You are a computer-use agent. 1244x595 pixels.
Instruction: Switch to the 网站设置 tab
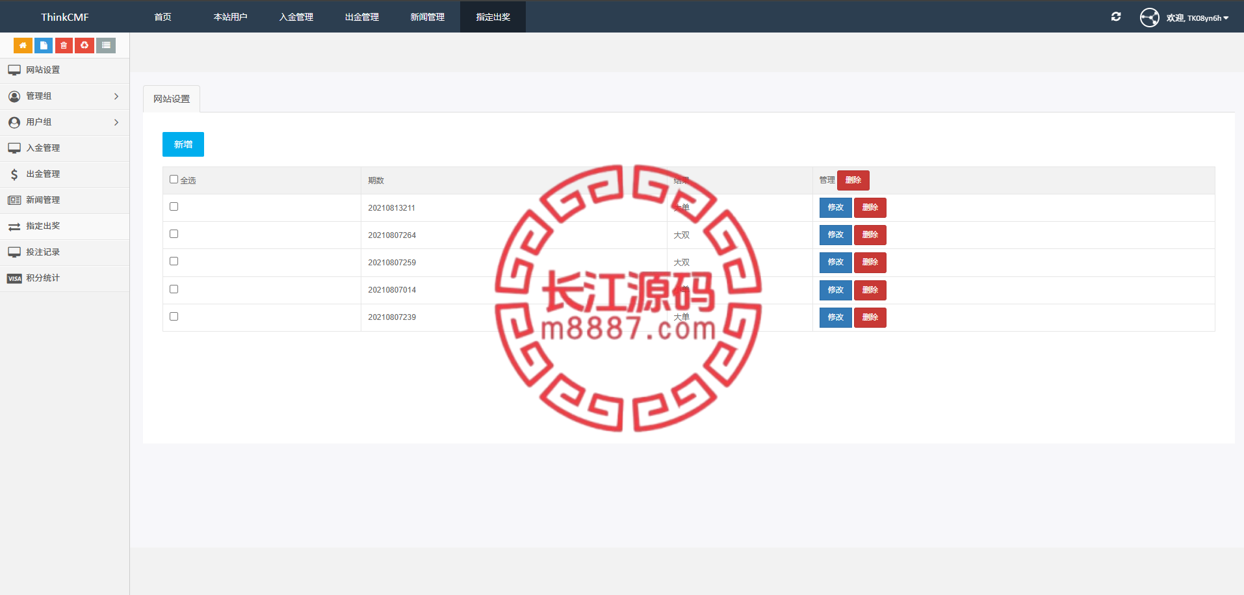(x=172, y=99)
